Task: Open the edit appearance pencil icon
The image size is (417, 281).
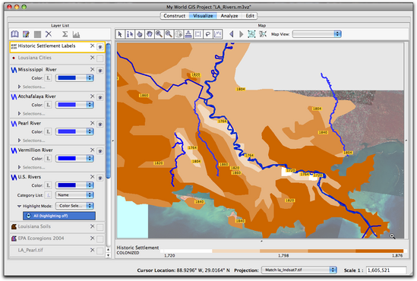Action: 26,34
